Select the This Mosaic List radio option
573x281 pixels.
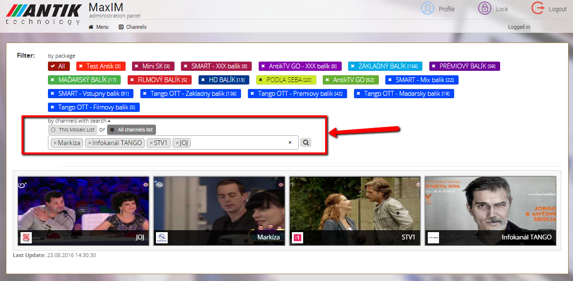(73, 130)
